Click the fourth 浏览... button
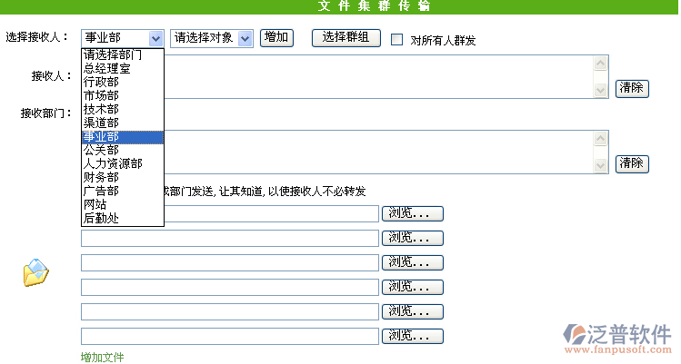Image resolution: width=681 pixels, height=364 pixels. (x=413, y=287)
